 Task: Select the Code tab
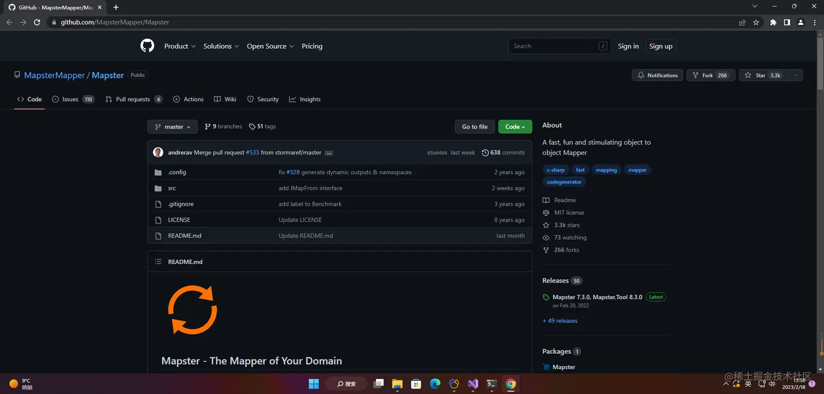point(29,99)
